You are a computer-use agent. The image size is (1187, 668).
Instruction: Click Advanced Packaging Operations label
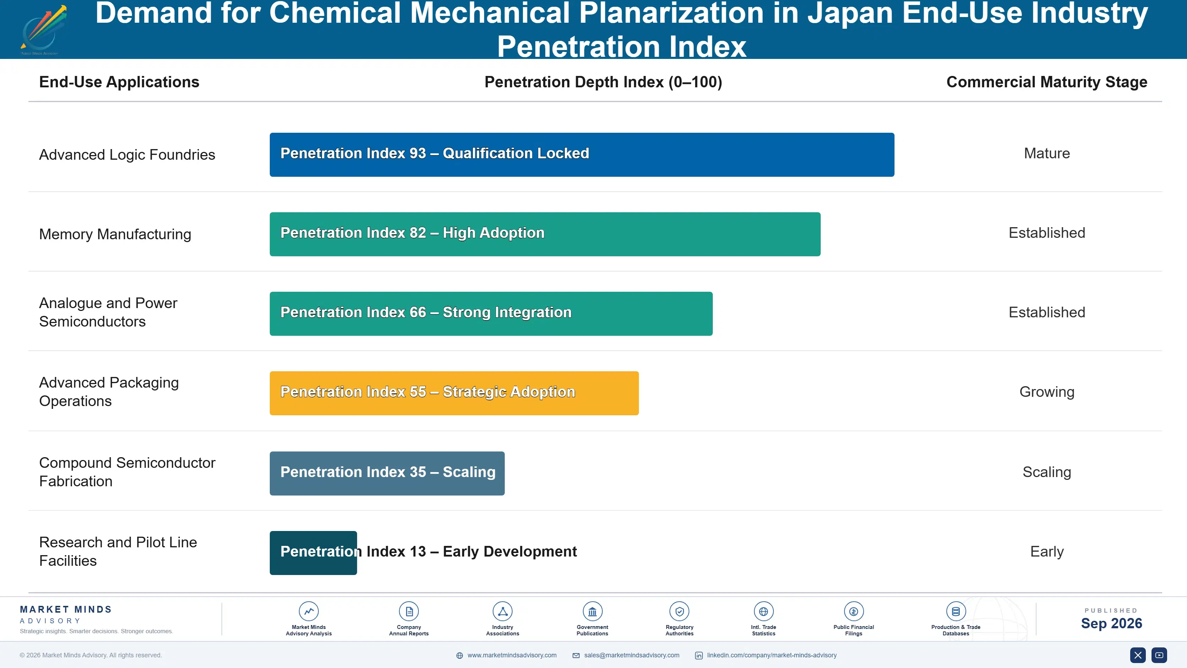pos(109,392)
